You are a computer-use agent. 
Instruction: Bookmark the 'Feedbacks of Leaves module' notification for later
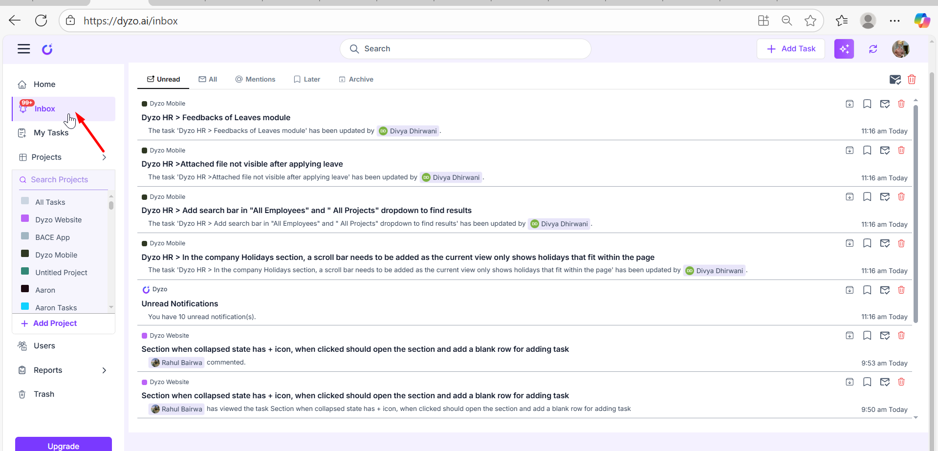pos(867,104)
